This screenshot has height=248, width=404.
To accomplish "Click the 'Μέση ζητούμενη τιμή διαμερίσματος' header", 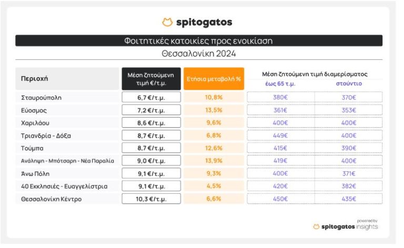I will [315, 74].
